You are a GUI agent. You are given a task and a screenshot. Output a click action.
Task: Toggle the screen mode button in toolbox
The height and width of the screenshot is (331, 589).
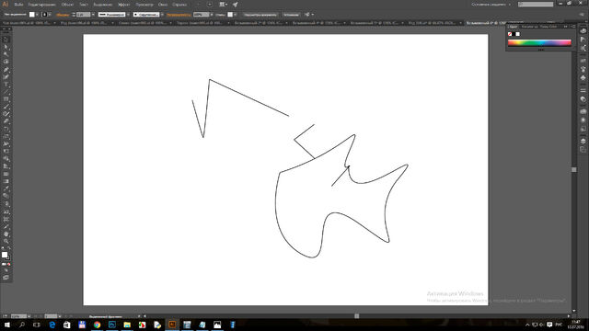[6, 278]
